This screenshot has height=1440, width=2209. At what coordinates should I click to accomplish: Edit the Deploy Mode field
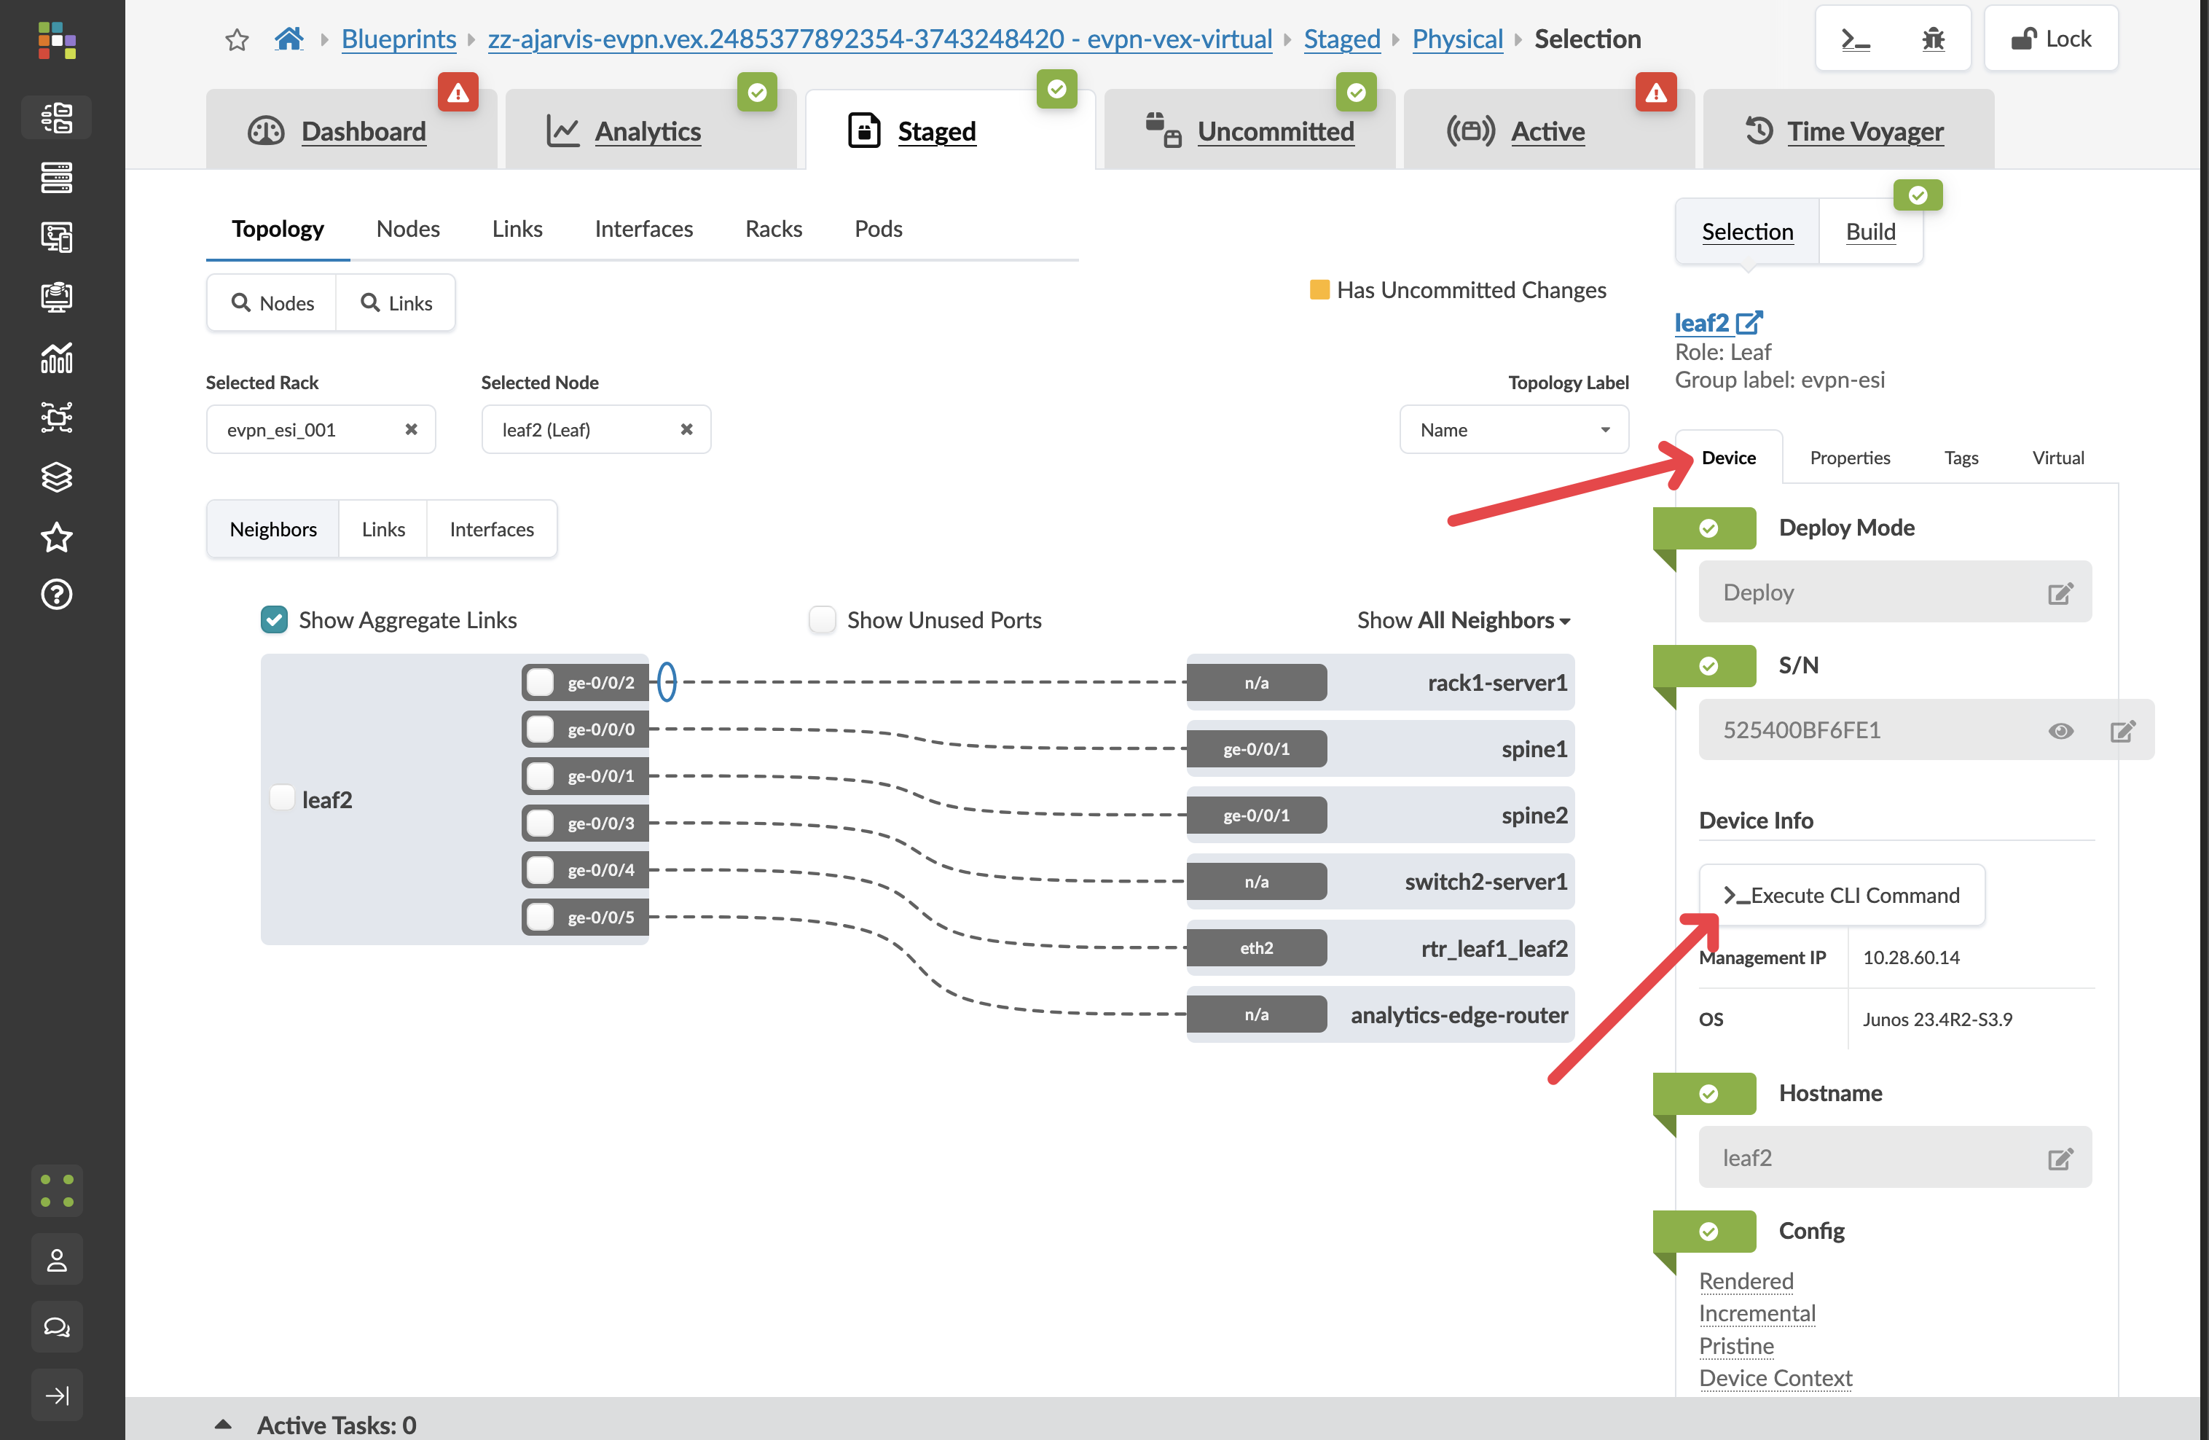[x=2060, y=593]
